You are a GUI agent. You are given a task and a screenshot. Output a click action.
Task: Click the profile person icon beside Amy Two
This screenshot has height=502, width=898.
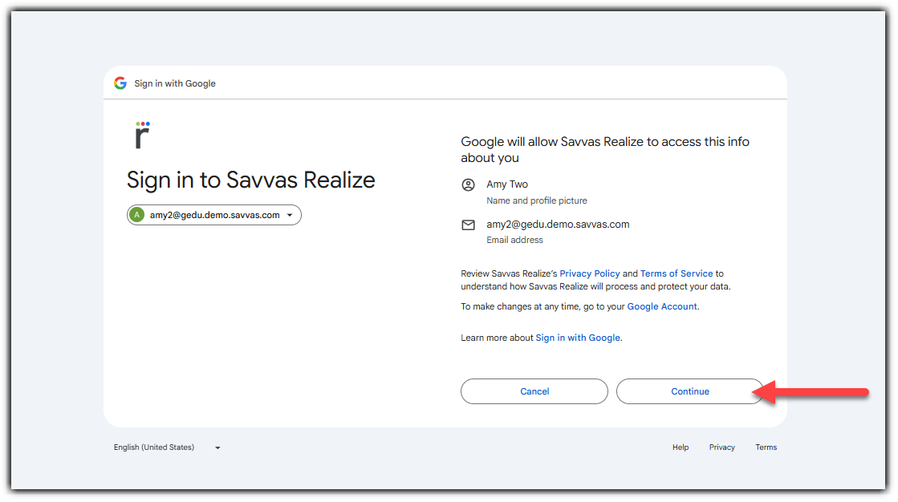tap(469, 185)
